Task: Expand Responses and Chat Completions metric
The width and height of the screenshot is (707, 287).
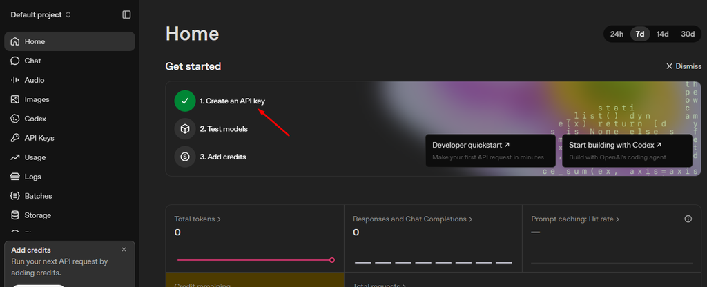Action: coord(413,219)
